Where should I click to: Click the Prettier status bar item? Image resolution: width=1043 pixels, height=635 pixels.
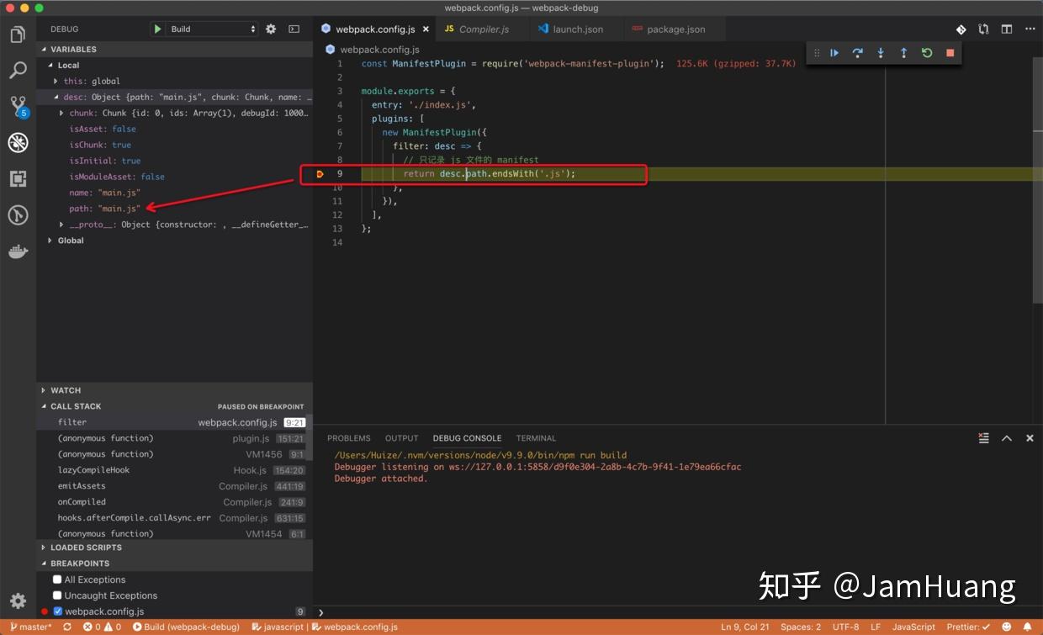pyautogui.click(x=967, y=627)
